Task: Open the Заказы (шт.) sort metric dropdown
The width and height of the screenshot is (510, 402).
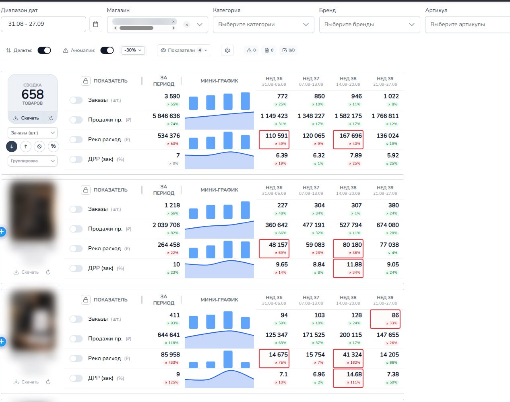Action: click(33, 133)
